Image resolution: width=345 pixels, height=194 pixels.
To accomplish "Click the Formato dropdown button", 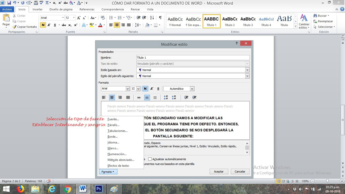I will [x=108, y=172].
